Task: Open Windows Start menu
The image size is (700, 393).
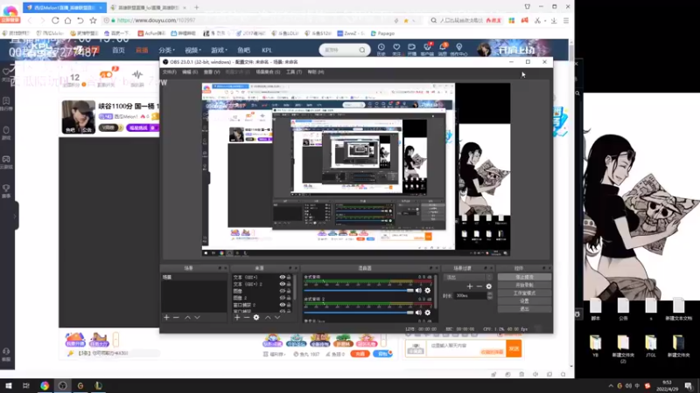Action: pyautogui.click(x=9, y=386)
